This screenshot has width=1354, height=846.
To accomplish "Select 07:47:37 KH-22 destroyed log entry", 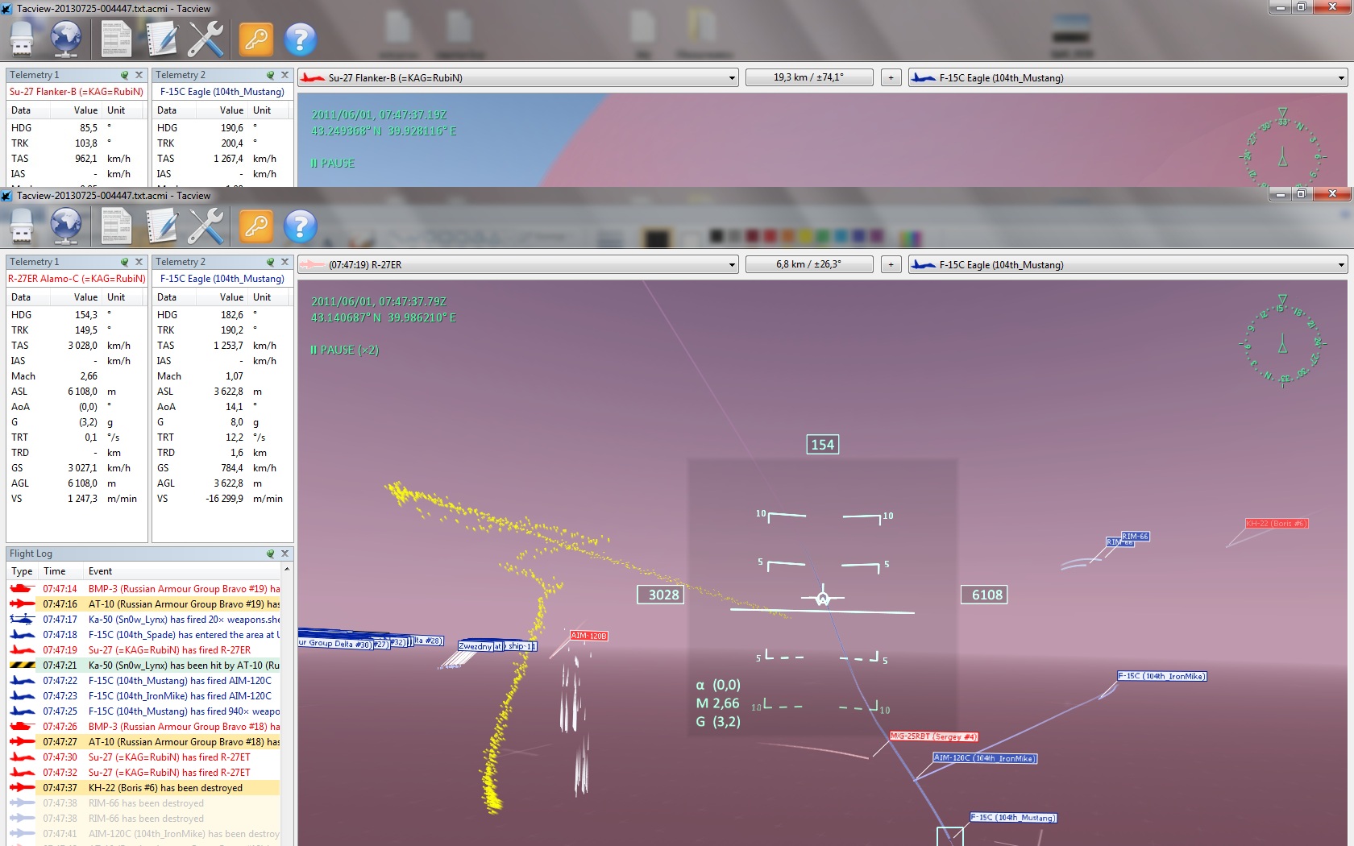I will (144, 788).
